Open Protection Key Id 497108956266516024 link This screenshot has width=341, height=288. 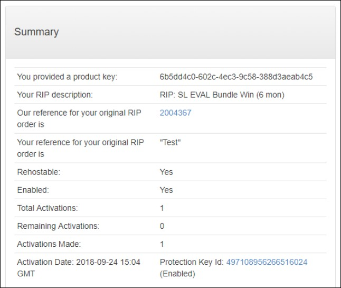tap(267, 262)
